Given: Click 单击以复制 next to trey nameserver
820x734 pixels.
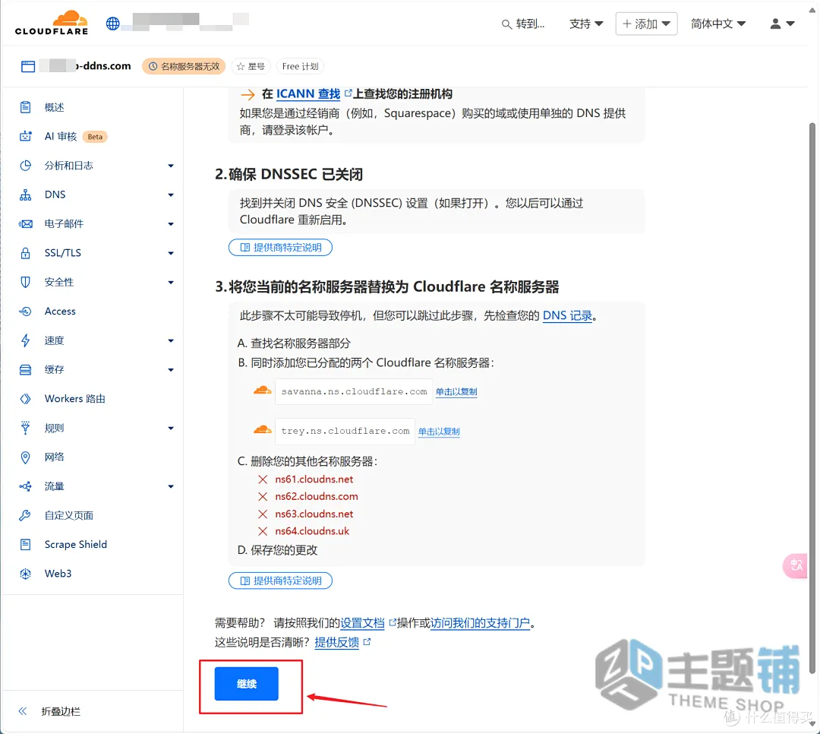Looking at the screenshot, I should coord(439,432).
